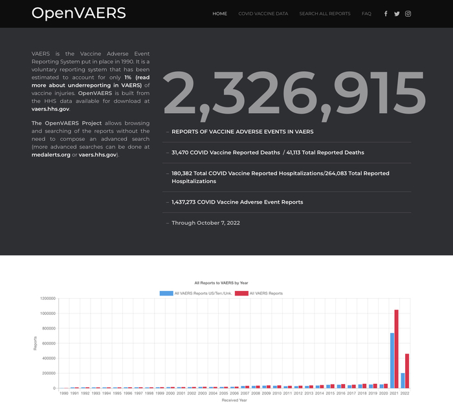Screen dimensions: 453x404
Task: Select the red 2022 bar in chart
Action: coord(407,371)
